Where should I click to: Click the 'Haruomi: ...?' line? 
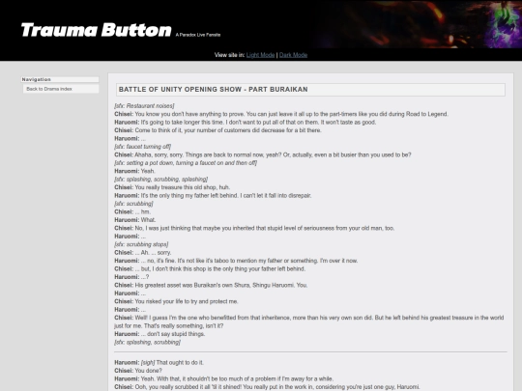point(131,277)
